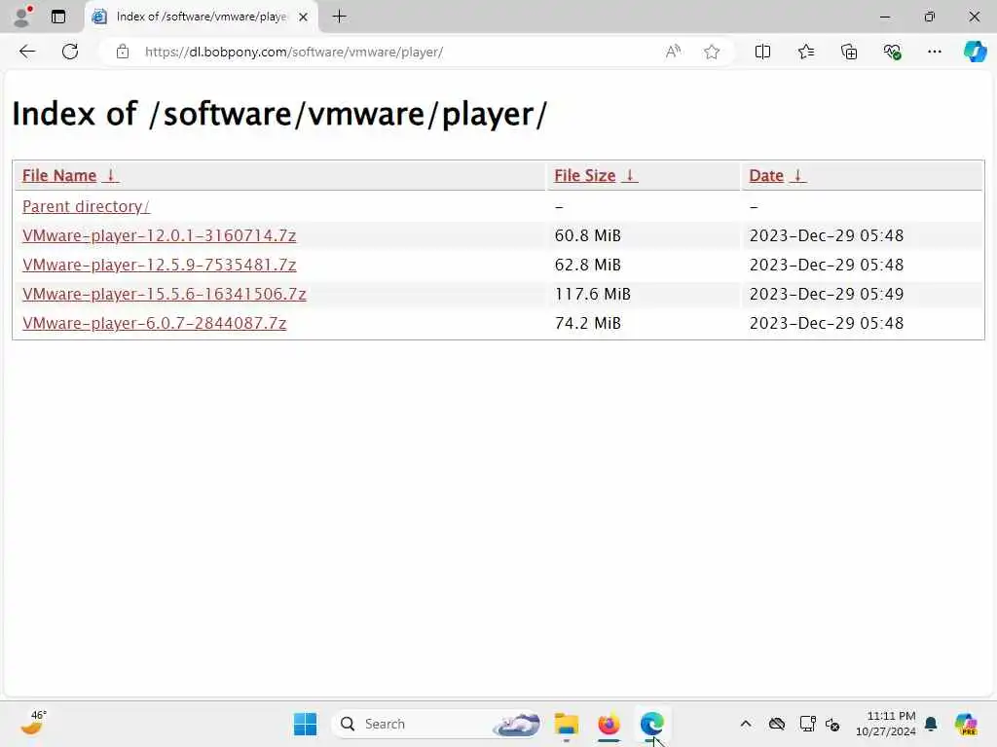Open Firefox from the taskbar
The height and width of the screenshot is (747, 997).
click(609, 724)
